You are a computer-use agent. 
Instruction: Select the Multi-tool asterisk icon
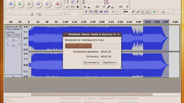[77, 7]
